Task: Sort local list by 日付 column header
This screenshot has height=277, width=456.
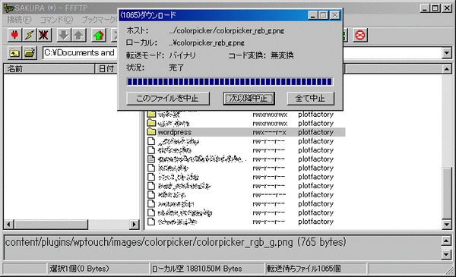Action: click(106, 68)
